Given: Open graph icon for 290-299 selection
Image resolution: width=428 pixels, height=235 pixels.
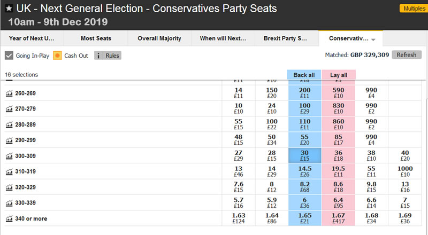Looking at the screenshot, I should click(9, 140).
